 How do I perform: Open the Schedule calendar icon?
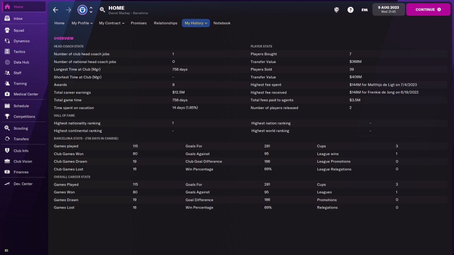point(7,106)
